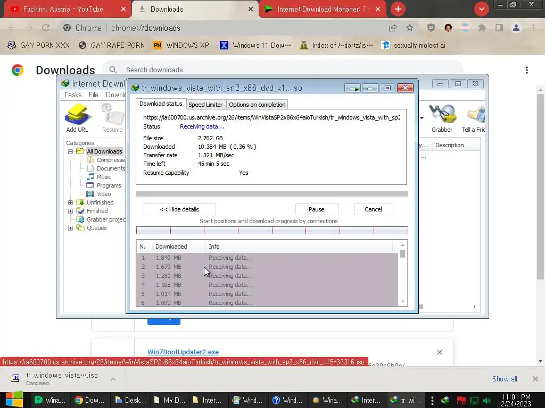
Task: Open the Chrome extensions puzzle icon
Action: (x=482, y=28)
